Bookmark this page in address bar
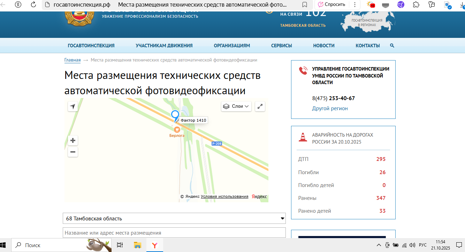The image size is (465, 252). [304, 5]
